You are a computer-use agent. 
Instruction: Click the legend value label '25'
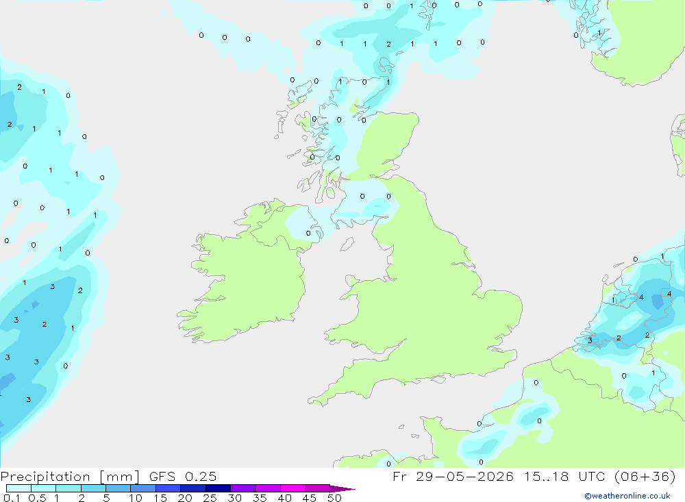tap(210, 498)
